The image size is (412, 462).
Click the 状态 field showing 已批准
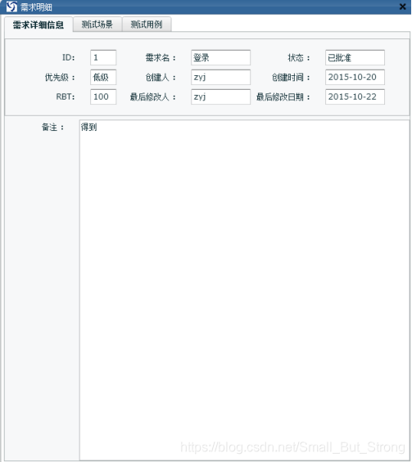[355, 57]
